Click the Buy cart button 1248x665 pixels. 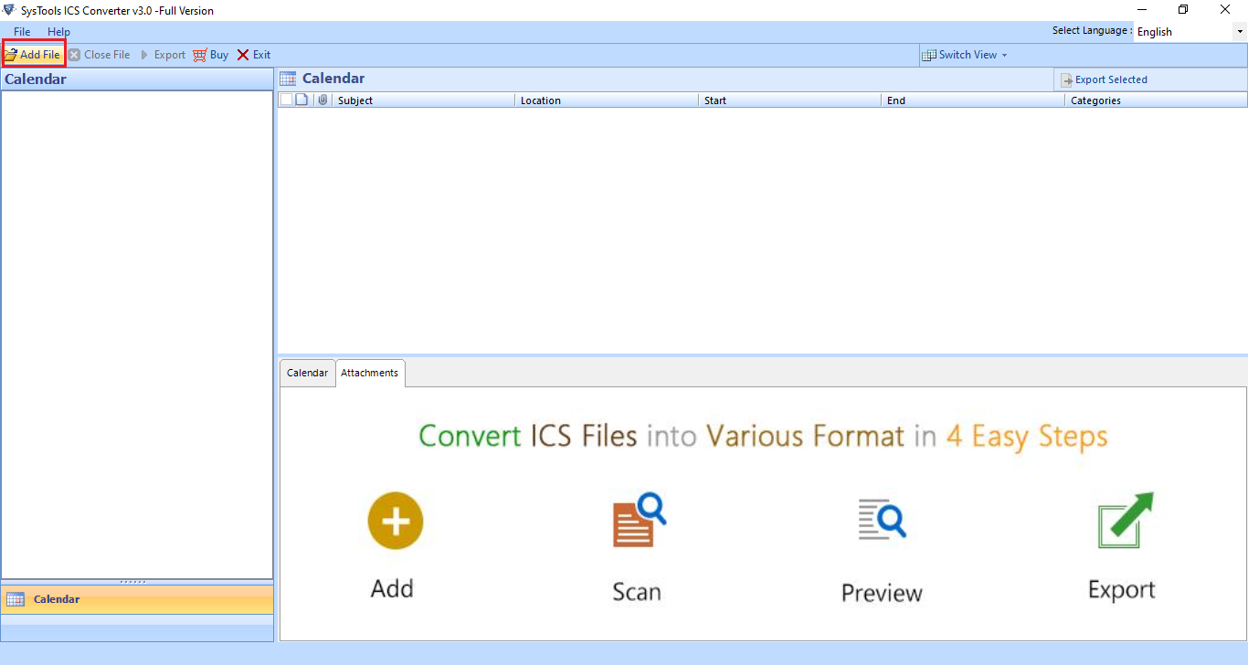click(x=211, y=55)
